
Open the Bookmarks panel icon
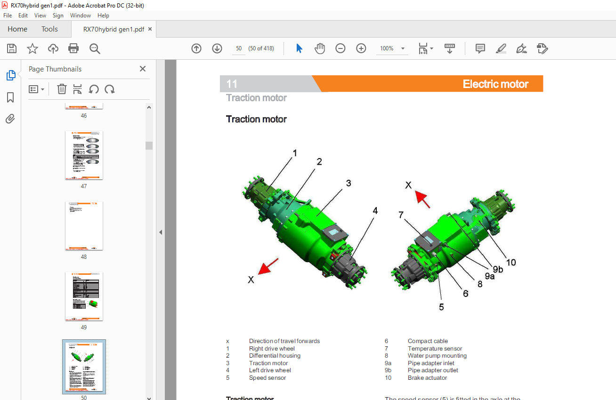pos(10,97)
